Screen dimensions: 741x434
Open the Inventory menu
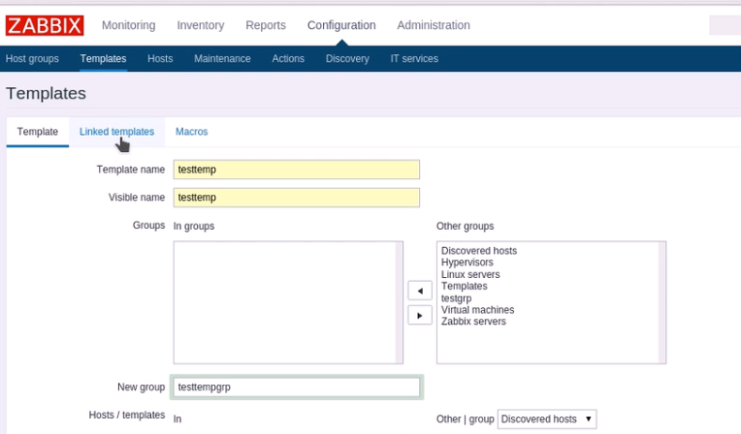[201, 25]
